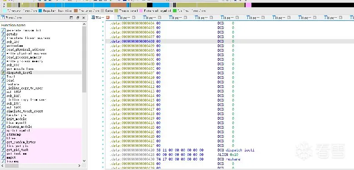Click the function icon beside read_physical_address
The image size is (354, 170).
pyautogui.click(x=3, y=49)
